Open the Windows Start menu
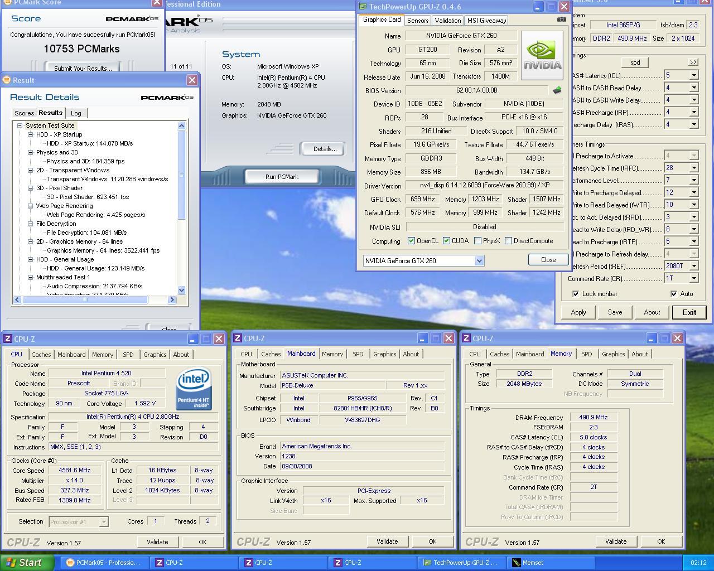This screenshot has height=571, width=714. pyautogui.click(x=27, y=563)
